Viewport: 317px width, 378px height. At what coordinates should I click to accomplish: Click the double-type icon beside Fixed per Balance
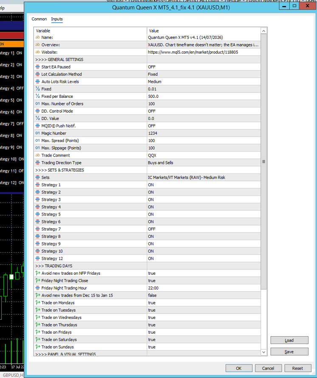click(x=37, y=96)
